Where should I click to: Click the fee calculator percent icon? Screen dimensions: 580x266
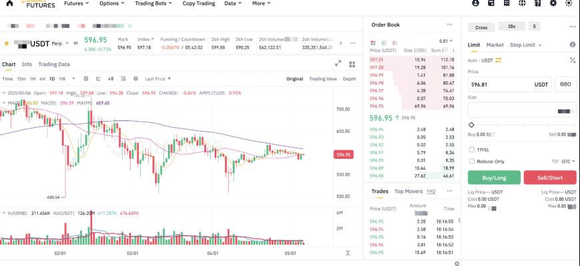pos(572,60)
